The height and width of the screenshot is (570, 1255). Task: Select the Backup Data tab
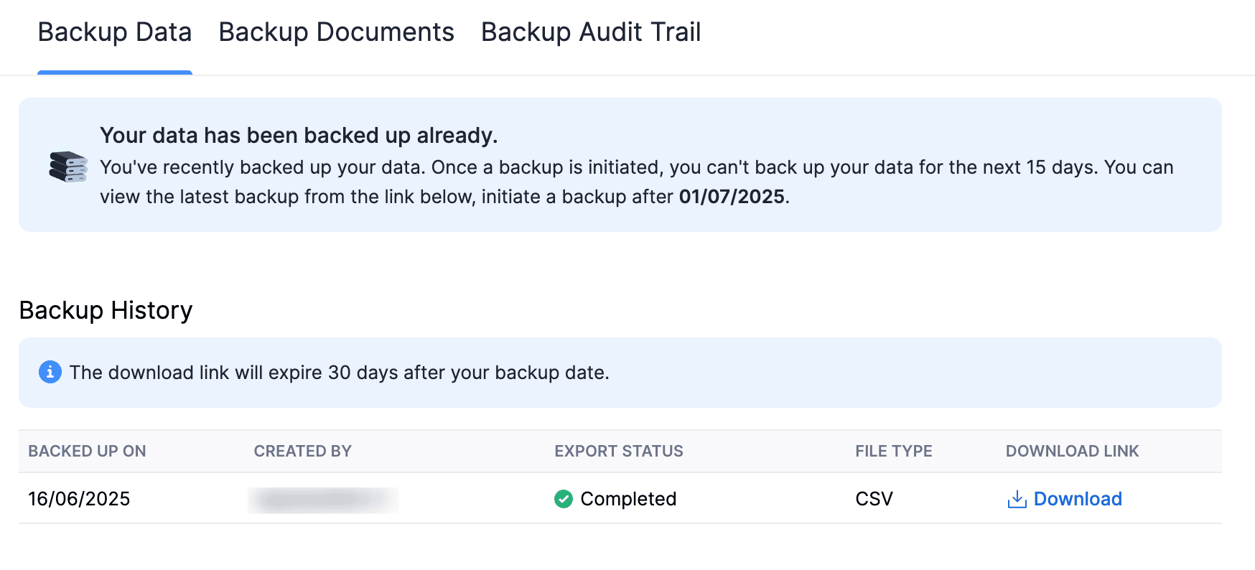coord(115,32)
